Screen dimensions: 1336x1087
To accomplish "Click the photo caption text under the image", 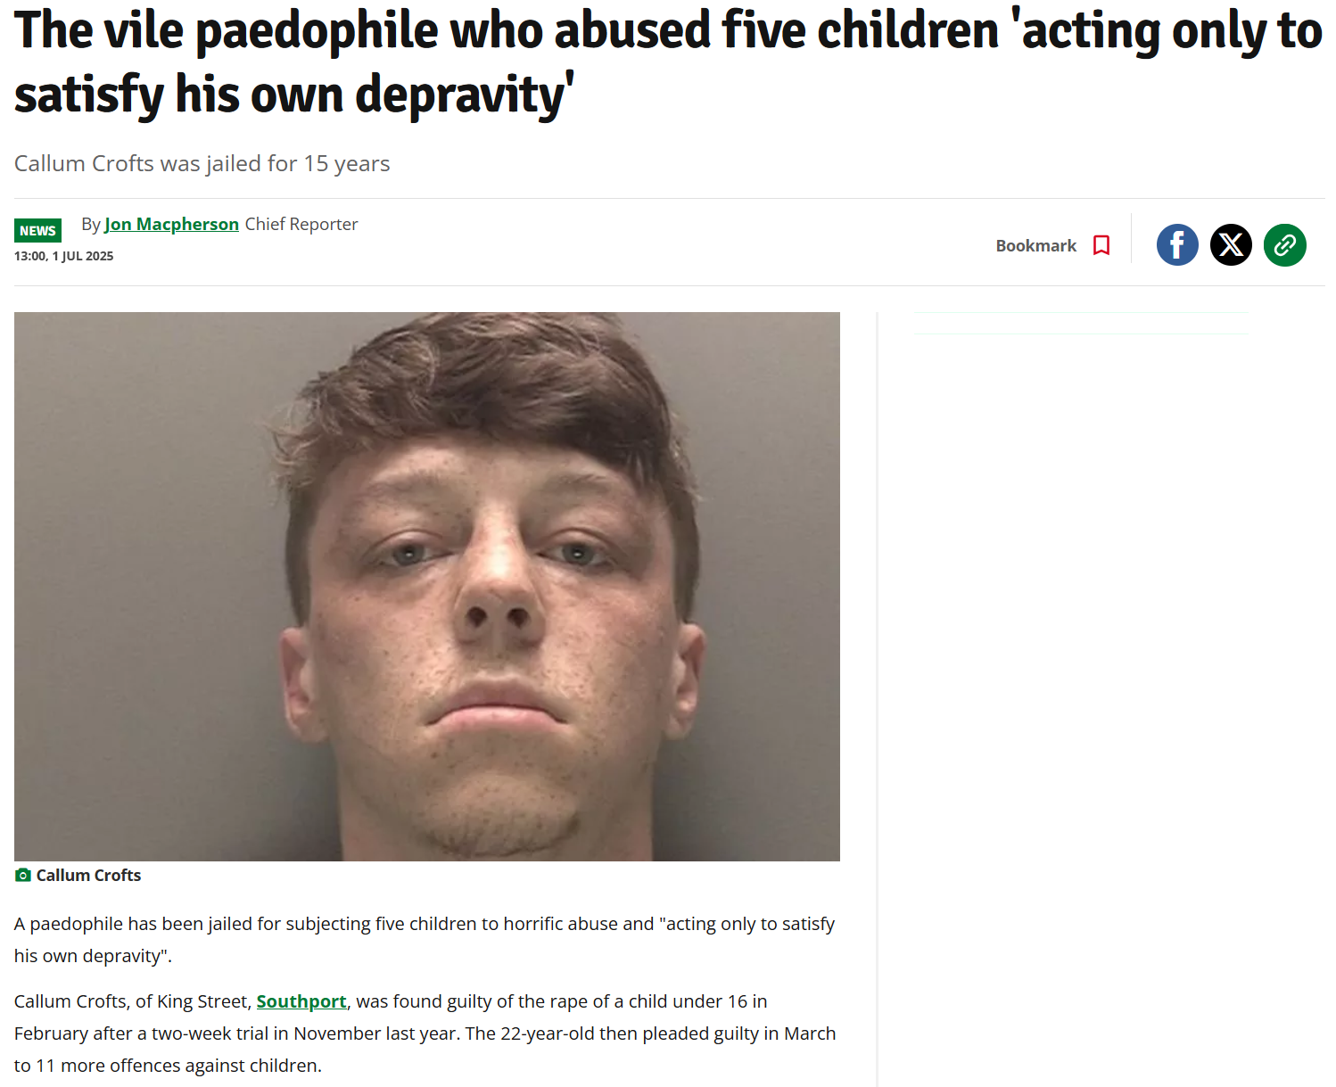I will (88, 876).
